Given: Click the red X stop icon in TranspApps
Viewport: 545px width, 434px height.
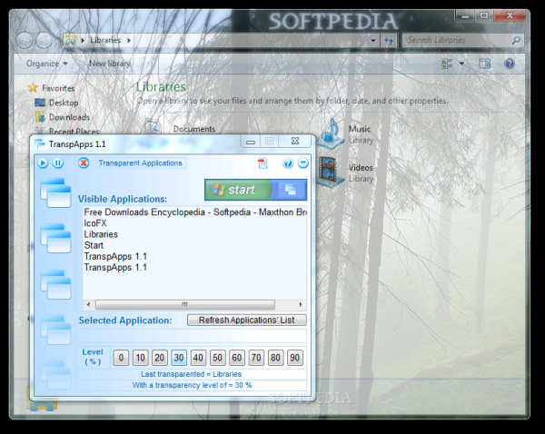Looking at the screenshot, I should 84,163.
